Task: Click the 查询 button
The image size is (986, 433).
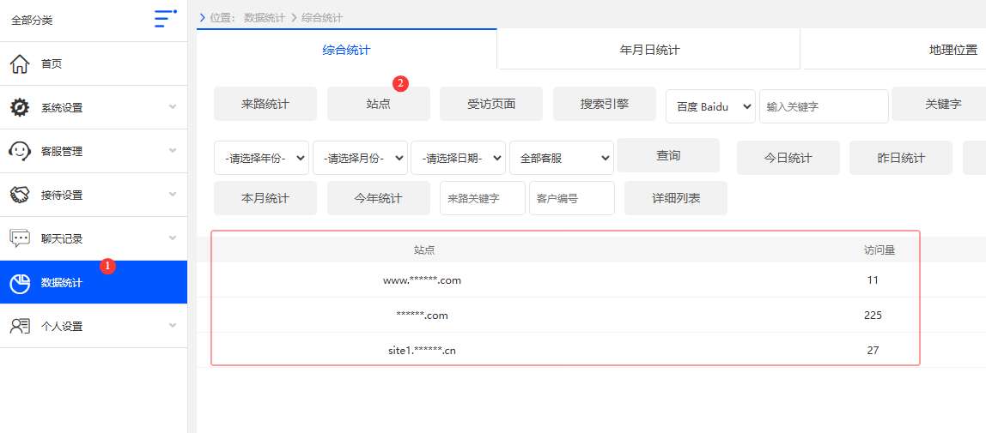Action: pyautogui.click(x=668, y=155)
